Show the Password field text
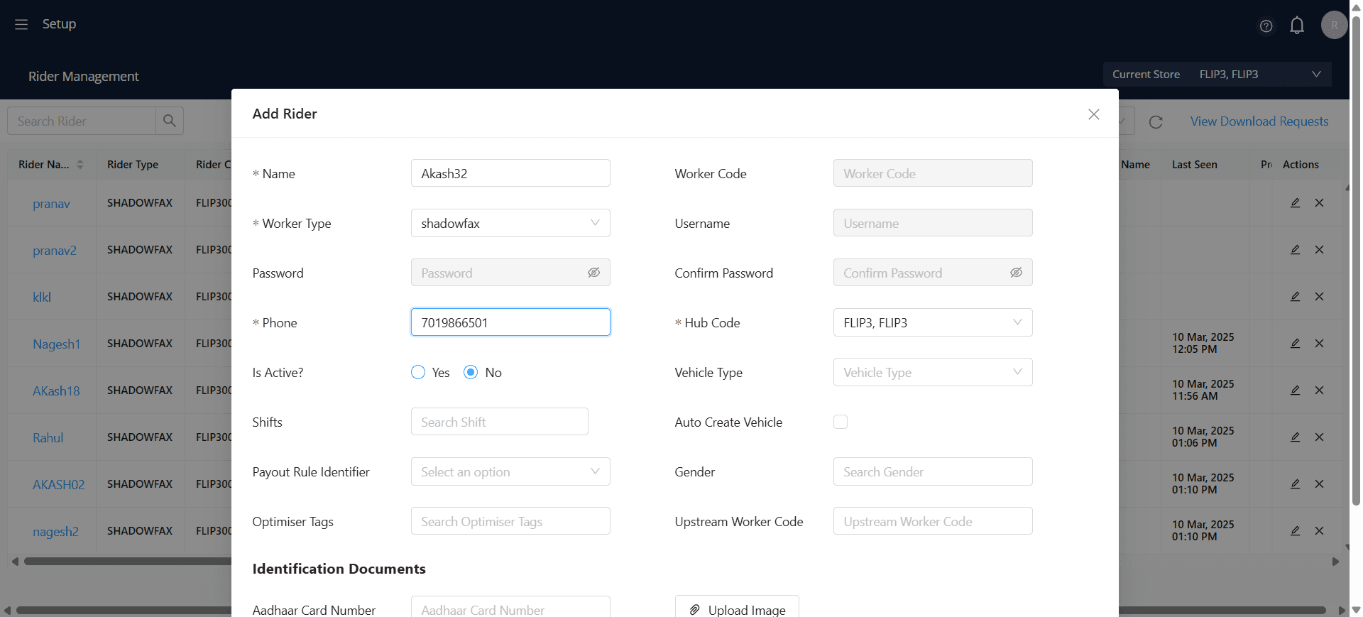The image size is (1363, 617). [594, 273]
